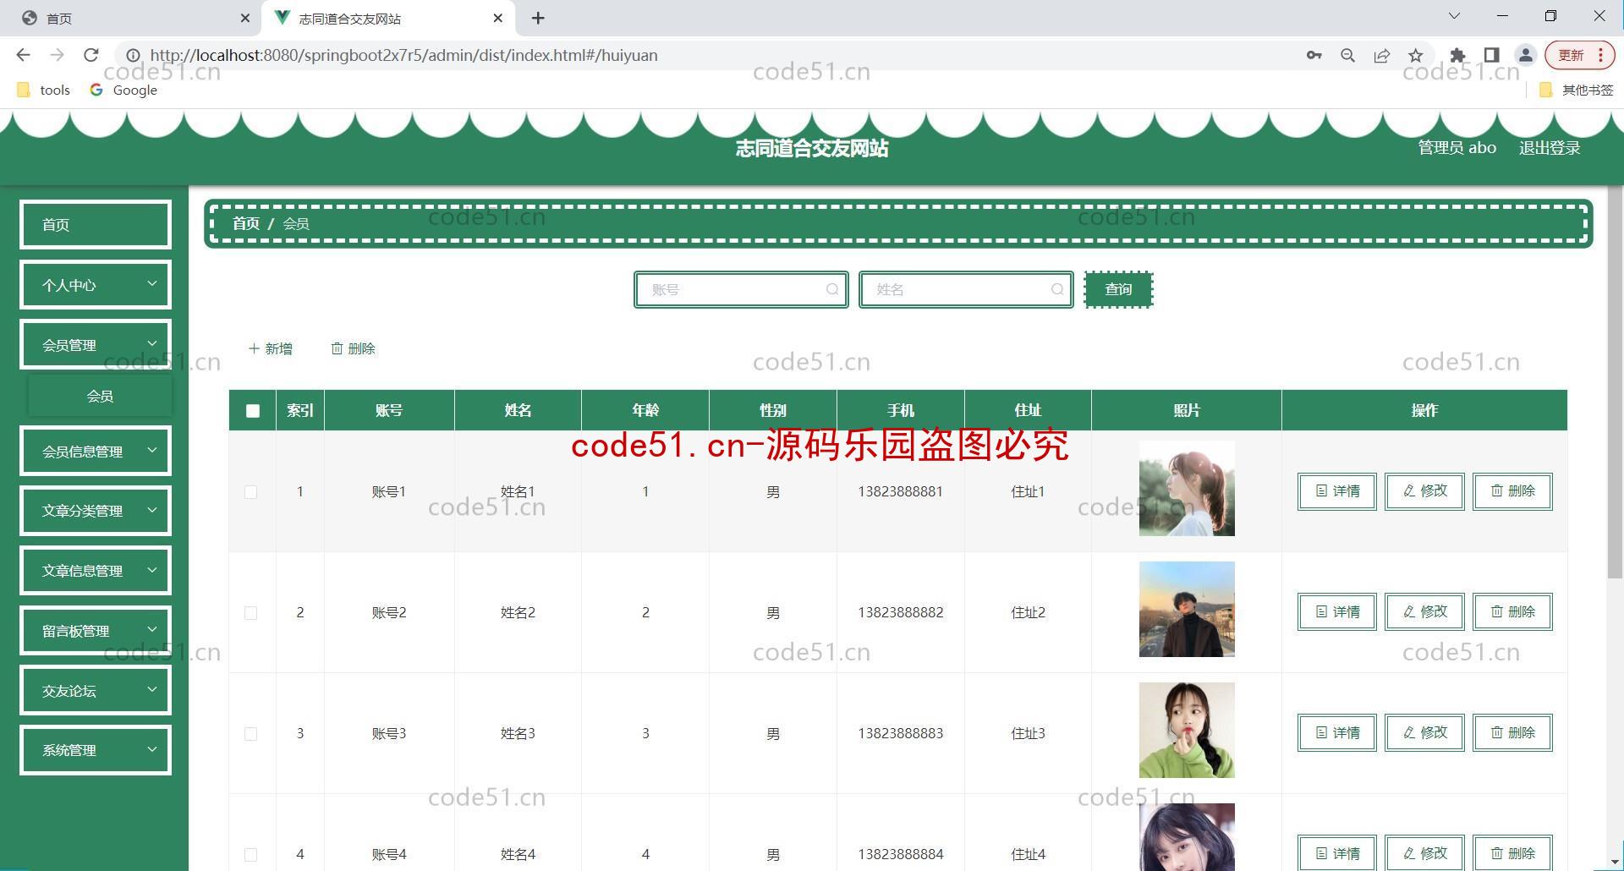Reload the page with refresh icon
Screen dimensions: 1624x871
(91, 55)
